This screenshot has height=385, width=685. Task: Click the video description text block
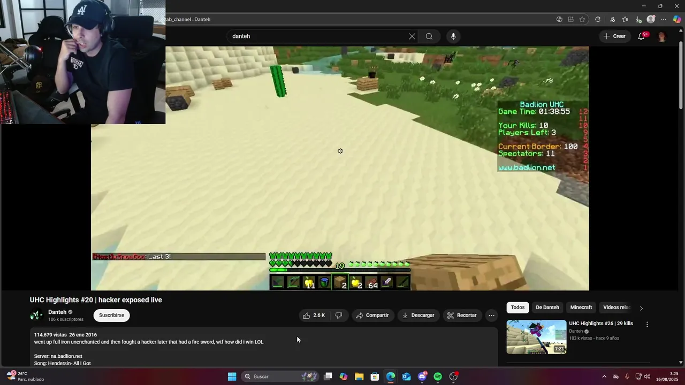pyautogui.click(x=263, y=348)
